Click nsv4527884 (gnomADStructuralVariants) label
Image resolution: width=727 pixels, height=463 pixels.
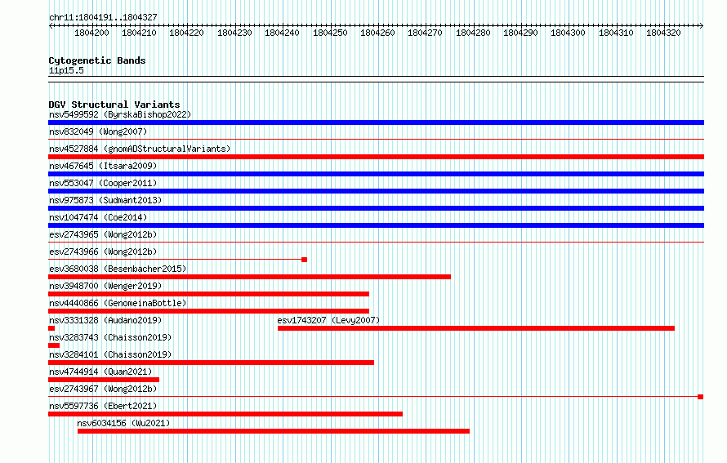tap(140, 149)
